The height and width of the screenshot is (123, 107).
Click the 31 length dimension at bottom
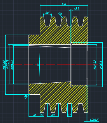[34, 115]
